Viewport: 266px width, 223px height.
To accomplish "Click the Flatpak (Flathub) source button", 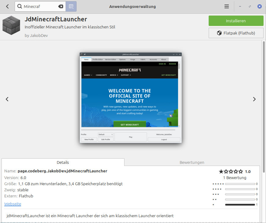I will tap(236, 33).
